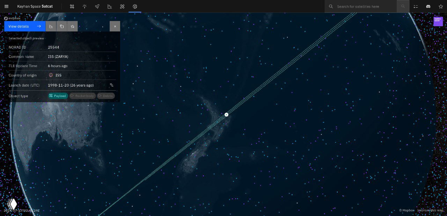The image size is (447, 216).
Task: Close the selected object preview panel
Action: click(x=115, y=26)
